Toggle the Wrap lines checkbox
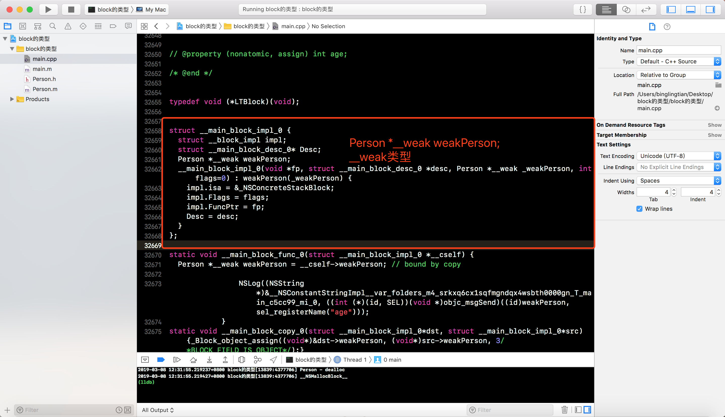The image size is (725, 417). pyautogui.click(x=639, y=209)
